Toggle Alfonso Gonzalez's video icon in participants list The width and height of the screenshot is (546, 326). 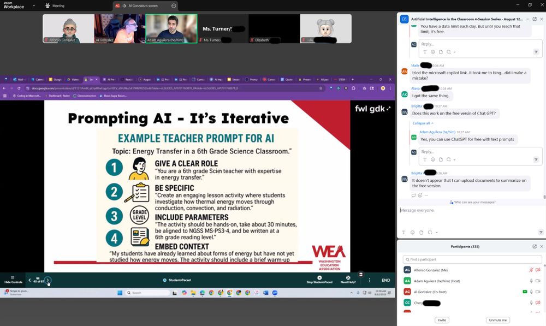click(x=538, y=270)
